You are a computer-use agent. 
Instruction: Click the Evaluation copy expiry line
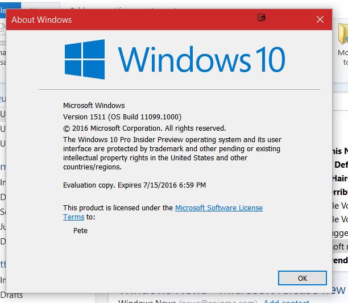pos(135,185)
